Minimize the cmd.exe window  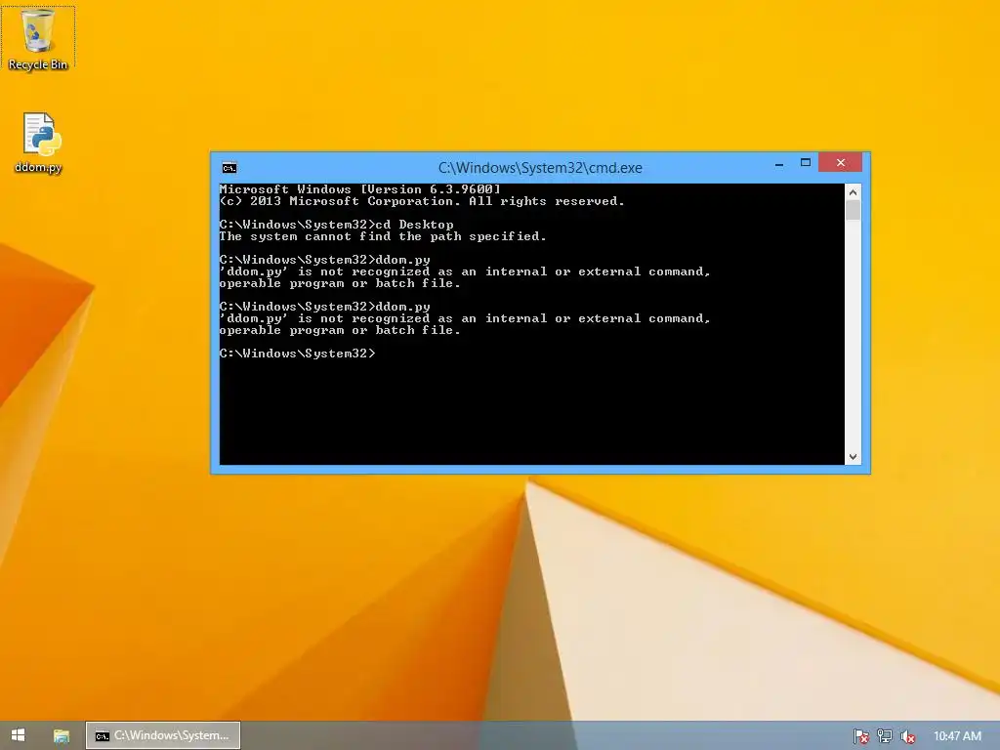coord(778,163)
